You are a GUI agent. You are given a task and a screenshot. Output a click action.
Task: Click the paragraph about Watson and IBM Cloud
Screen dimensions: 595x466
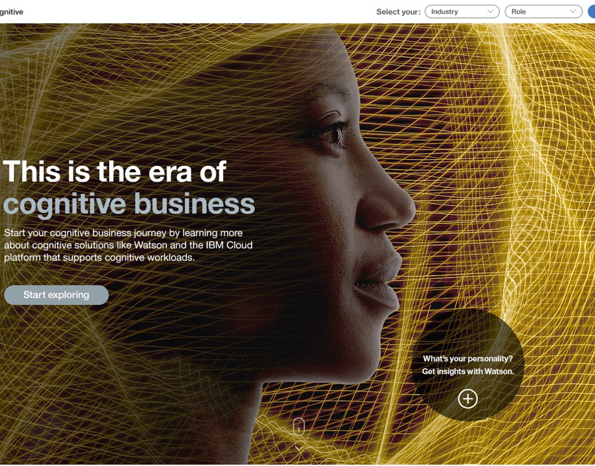point(128,245)
